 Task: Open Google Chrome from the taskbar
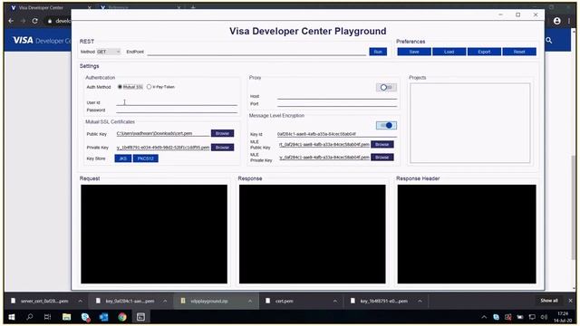tap(122, 317)
